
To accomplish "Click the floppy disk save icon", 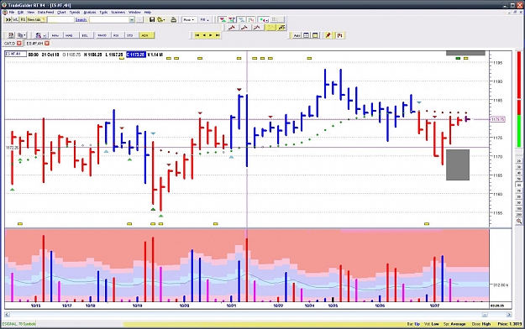I will tap(152, 20).
